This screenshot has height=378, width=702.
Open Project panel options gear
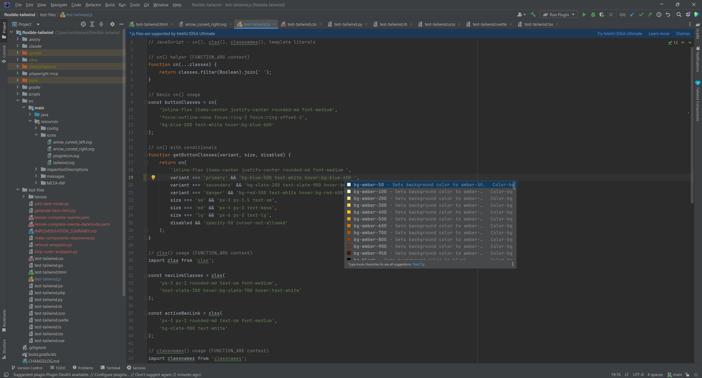point(112,24)
